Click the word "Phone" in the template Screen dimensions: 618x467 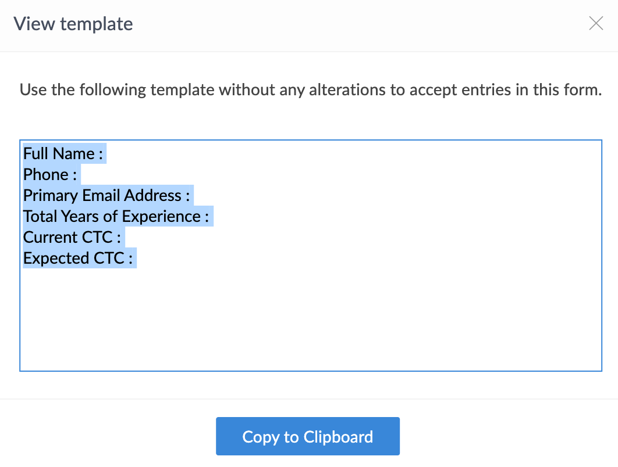[46, 175]
